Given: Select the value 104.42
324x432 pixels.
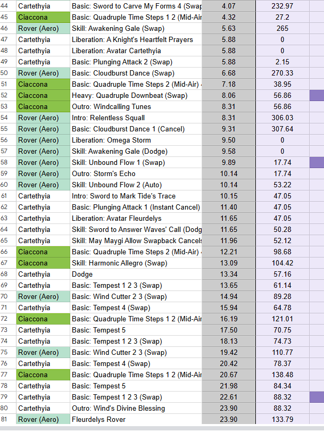Looking at the screenshot, I should [283, 263].
